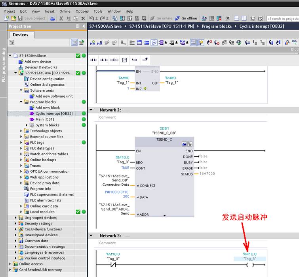Open the Options menu
The height and width of the screenshot is (277, 299).
pos(82,11)
